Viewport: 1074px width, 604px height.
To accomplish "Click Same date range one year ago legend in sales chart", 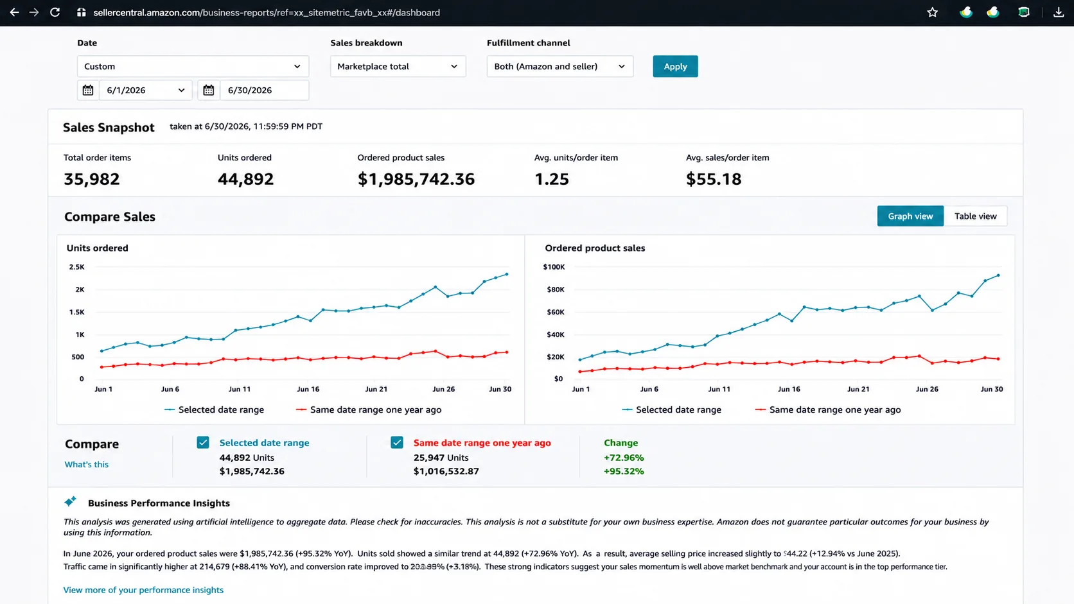I will click(x=828, y=410).
